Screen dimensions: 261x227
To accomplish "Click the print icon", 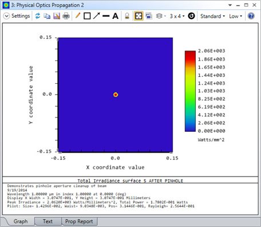I will point(66,16).
